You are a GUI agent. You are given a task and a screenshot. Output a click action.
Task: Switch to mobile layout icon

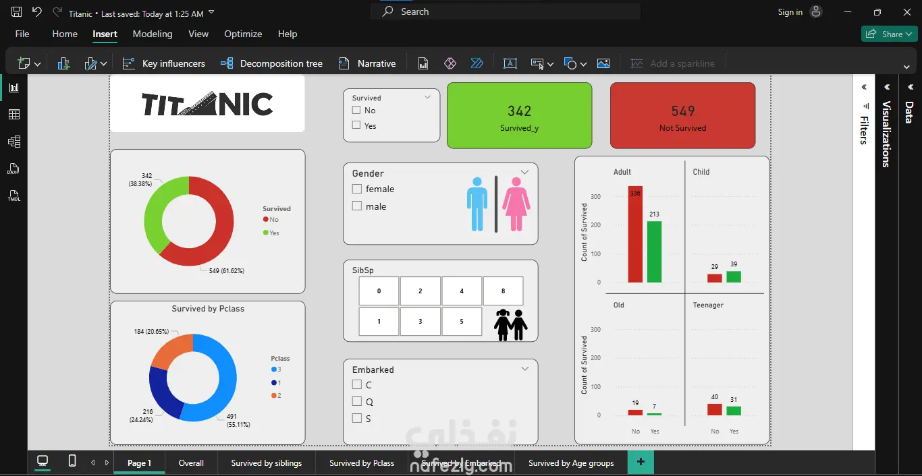72,461
